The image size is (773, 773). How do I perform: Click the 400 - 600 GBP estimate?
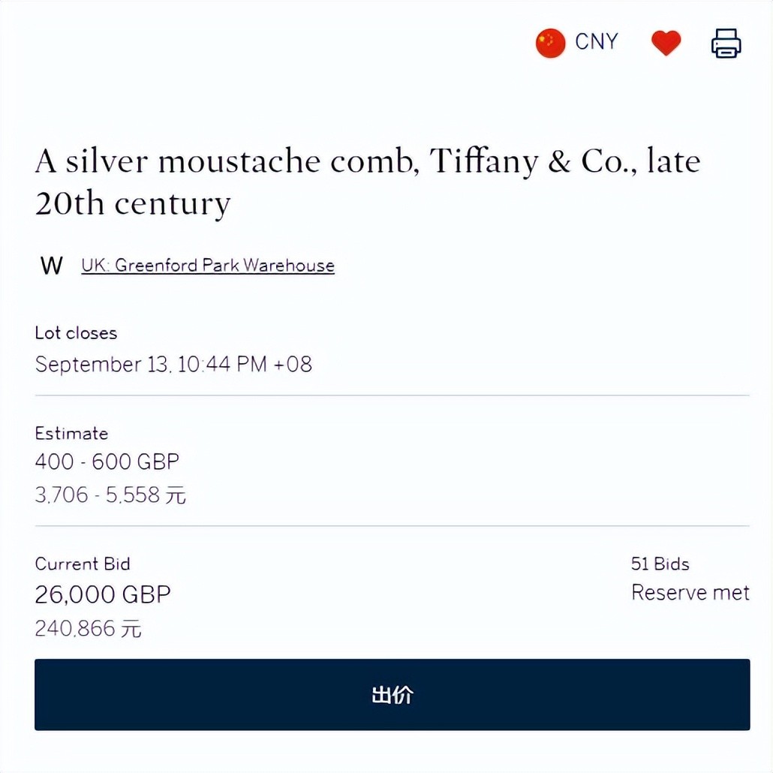pos(107,462)
